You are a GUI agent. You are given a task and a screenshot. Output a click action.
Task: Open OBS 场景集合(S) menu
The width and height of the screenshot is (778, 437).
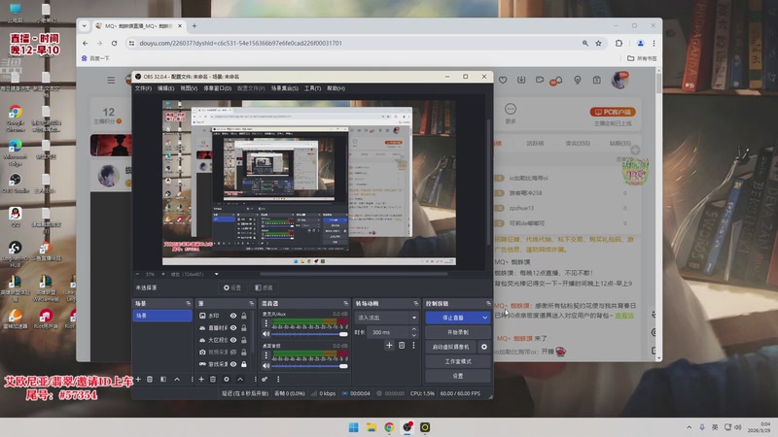tap(285, 88)
